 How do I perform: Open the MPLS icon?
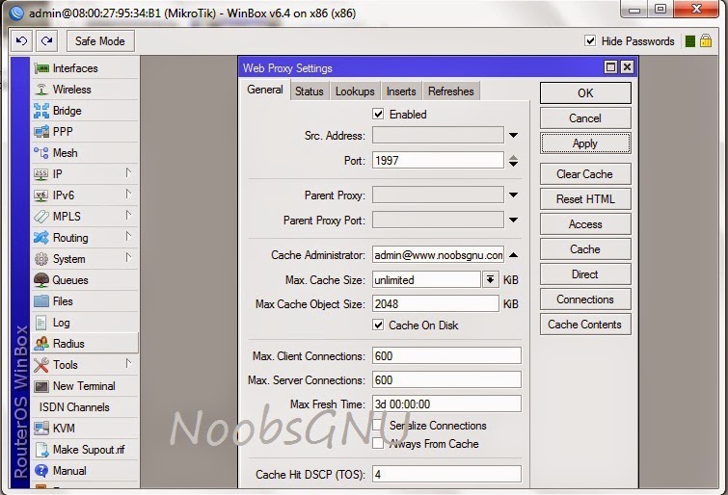point(41,217)
